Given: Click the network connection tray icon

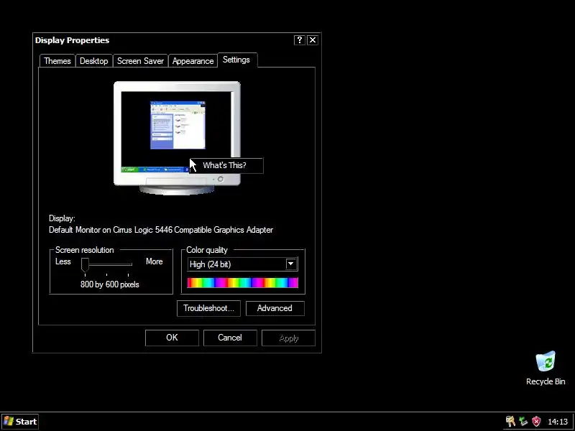Looking at the screenshot, I should [523, 422].
